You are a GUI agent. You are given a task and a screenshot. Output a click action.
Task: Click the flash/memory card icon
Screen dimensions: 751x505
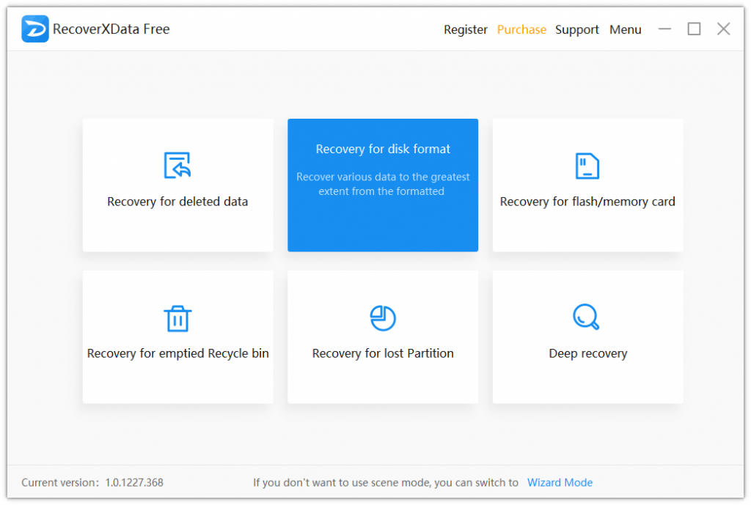pos(587,166)
